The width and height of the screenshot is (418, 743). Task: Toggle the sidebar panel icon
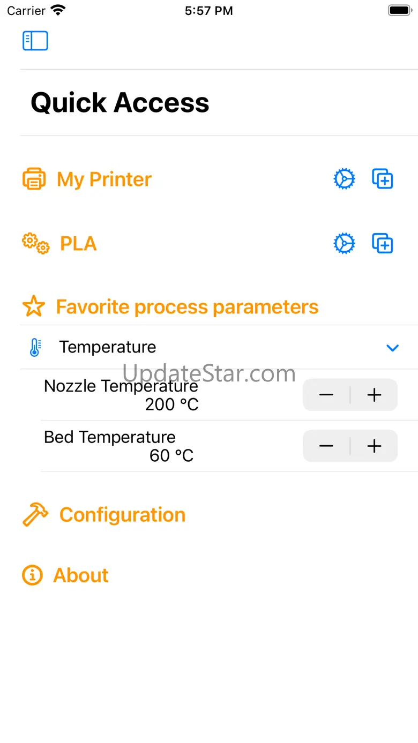tap(35, 41)
